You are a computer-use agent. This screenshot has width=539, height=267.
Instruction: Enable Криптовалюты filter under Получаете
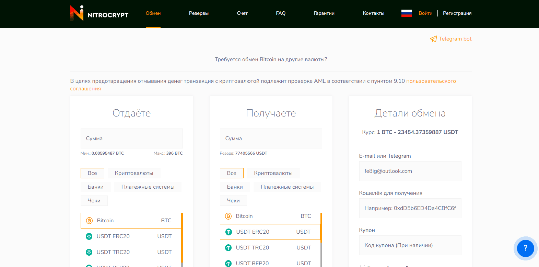click(273, 173)
